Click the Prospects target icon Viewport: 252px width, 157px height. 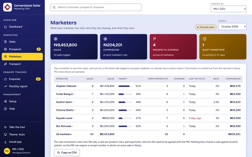coord(5,49)
